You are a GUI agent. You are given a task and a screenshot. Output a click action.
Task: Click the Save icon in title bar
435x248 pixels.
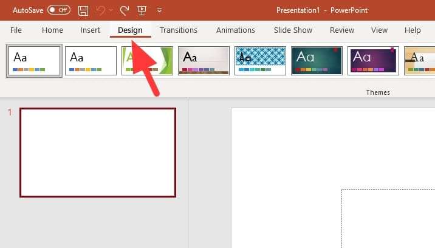84,10
